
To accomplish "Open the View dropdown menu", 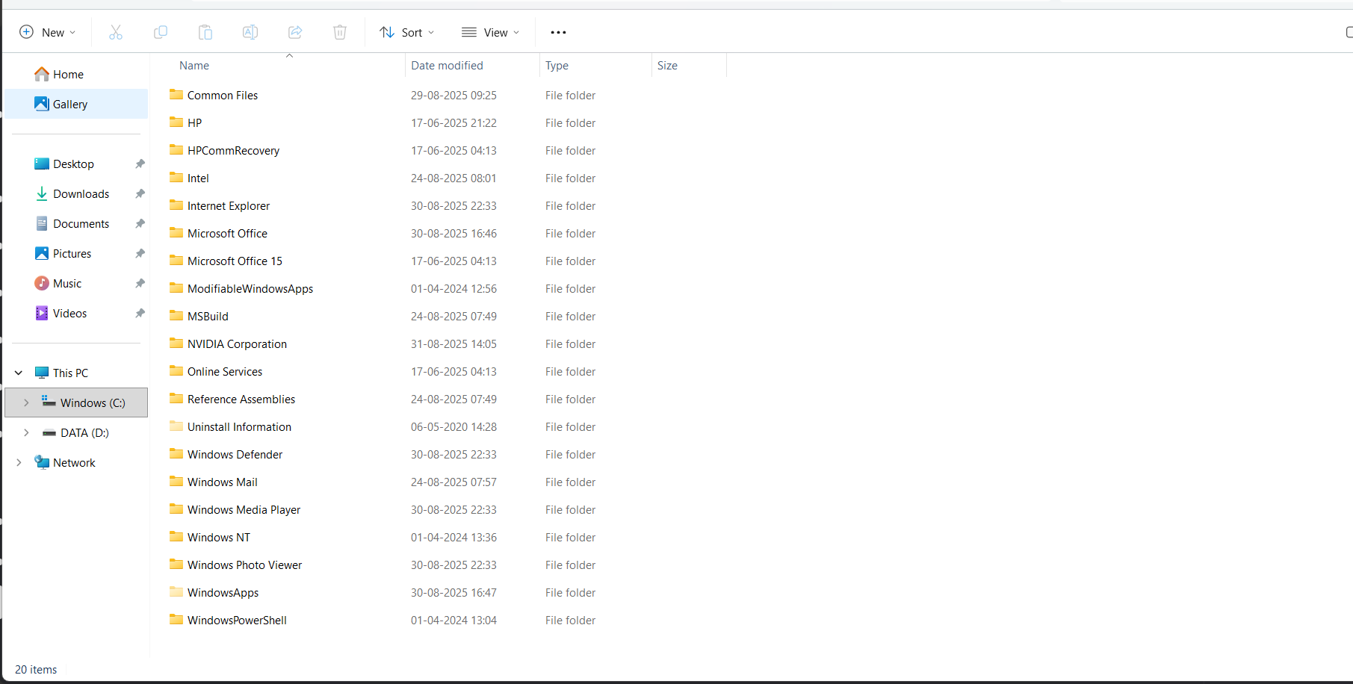I will pyautogui.click(x=490, y=32).
